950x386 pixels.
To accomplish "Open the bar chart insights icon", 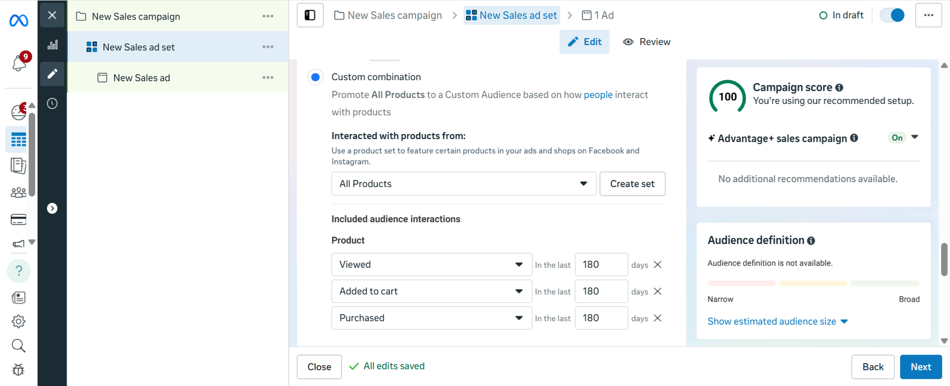I will click(52, 45).
